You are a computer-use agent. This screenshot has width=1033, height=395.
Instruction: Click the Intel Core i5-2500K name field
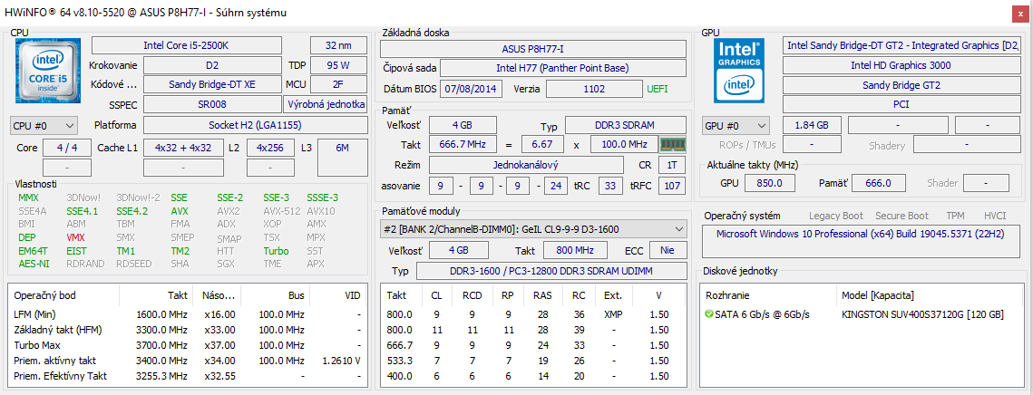click(187, 45)
